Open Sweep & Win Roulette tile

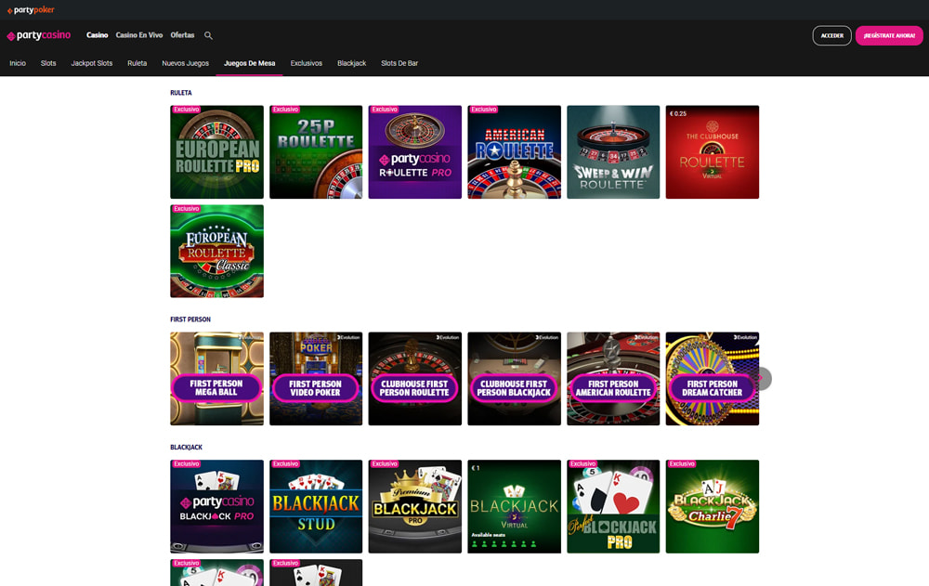pyautogui.click(x=613, y=152)
